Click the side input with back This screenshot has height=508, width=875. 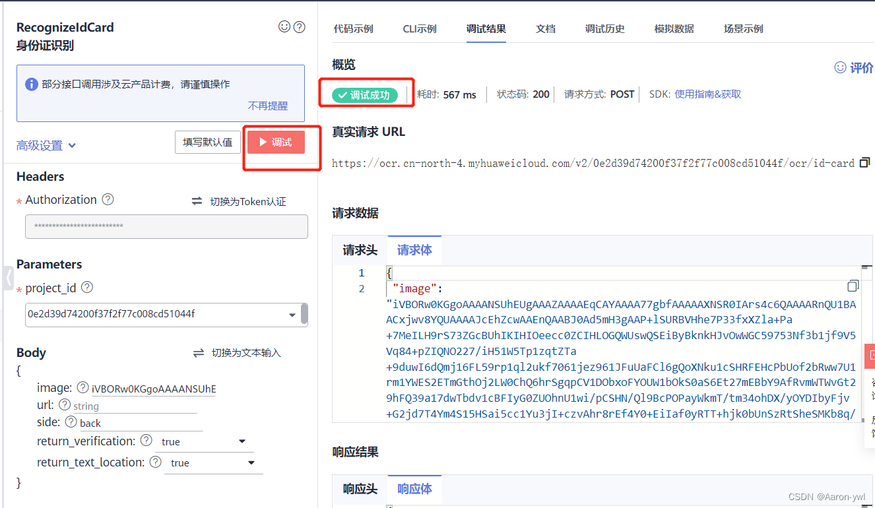(x=141, y=423)
